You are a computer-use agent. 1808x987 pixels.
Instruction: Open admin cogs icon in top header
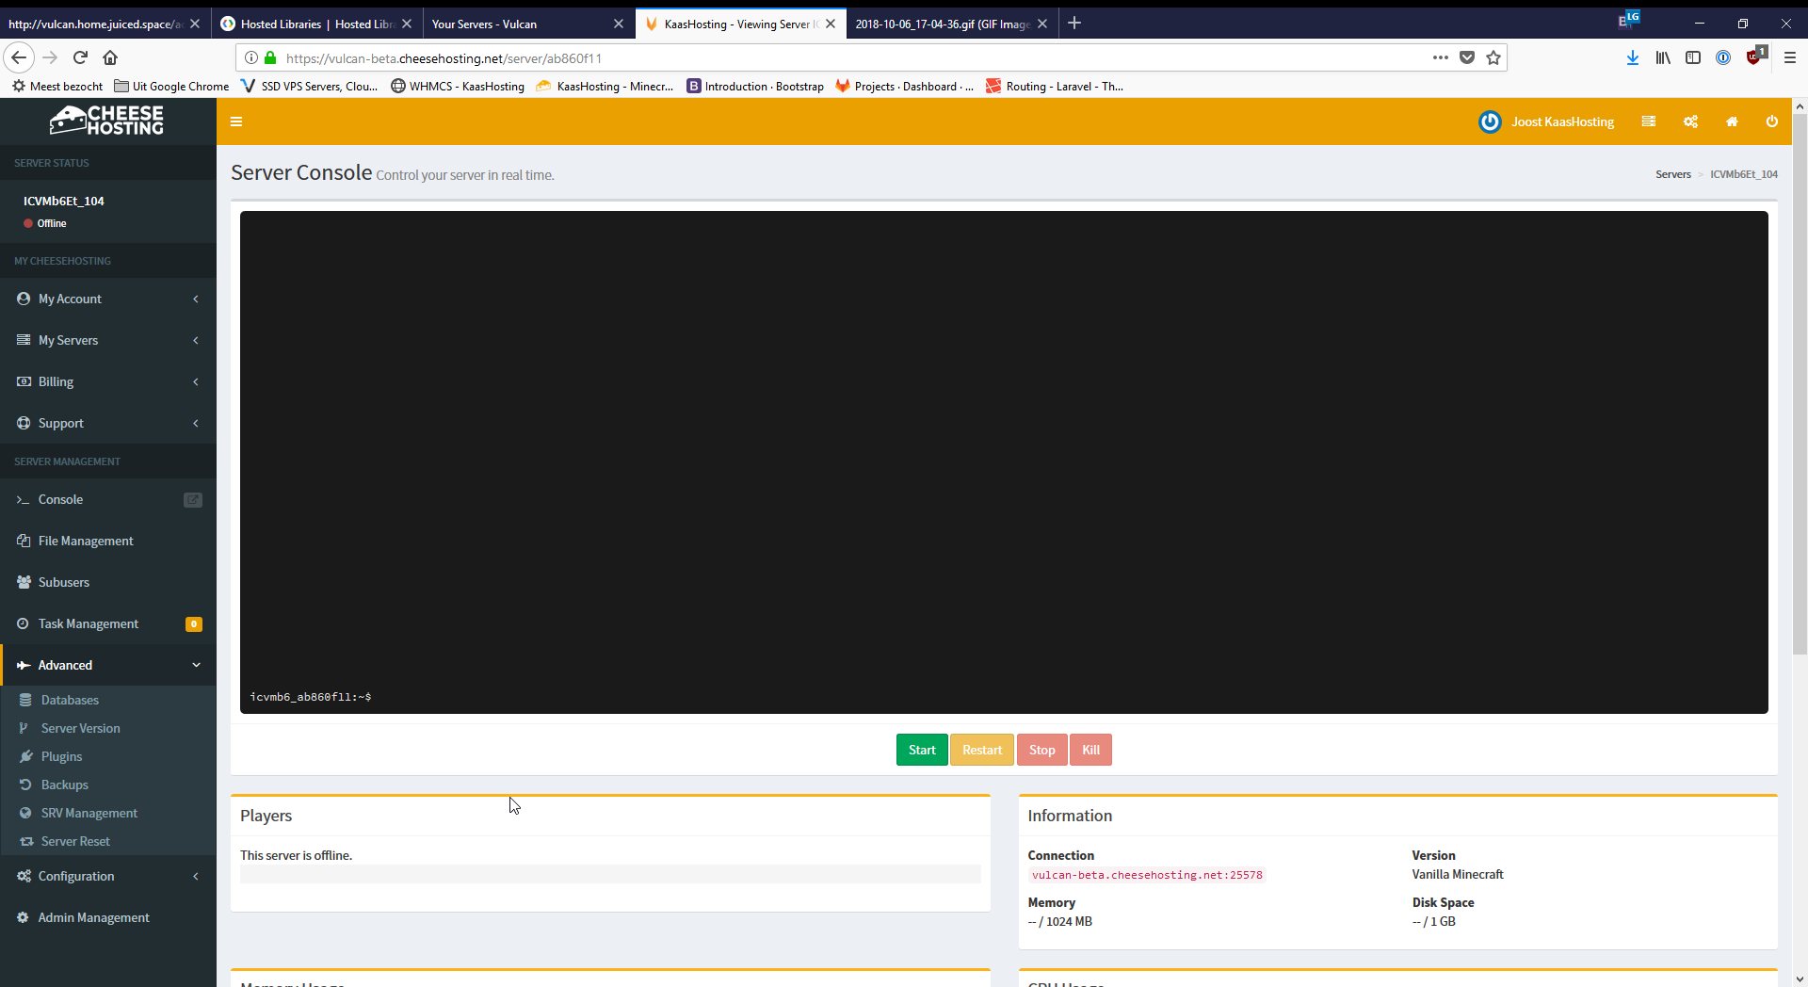click(1690, 121)
